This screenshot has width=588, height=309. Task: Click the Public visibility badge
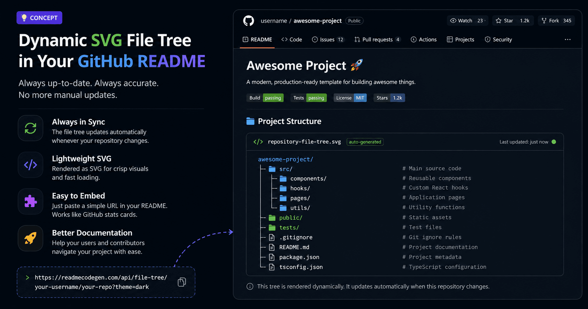[x=354, y=21]
